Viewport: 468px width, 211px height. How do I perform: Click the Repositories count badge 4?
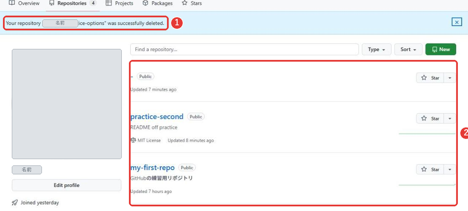[x=93, y=3]
